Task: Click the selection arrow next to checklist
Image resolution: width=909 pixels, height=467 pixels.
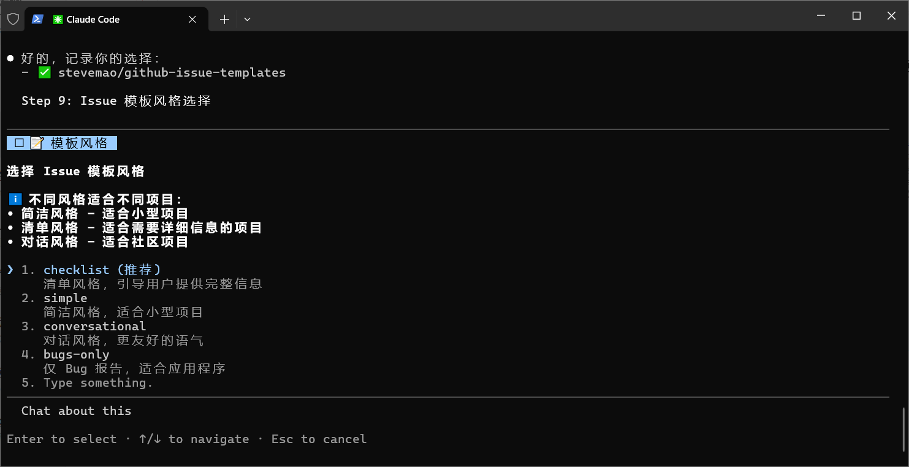Action: point(10,270)
